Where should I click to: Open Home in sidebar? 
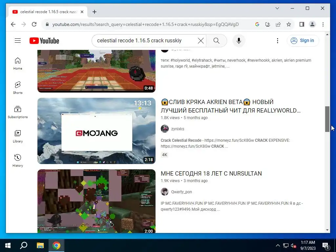coord(18,64)
